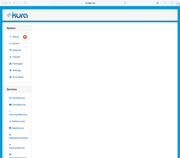The height and width of the screenshot is (158, 180).
Task: Open the Packages section
Action: (x=18, y=64)
